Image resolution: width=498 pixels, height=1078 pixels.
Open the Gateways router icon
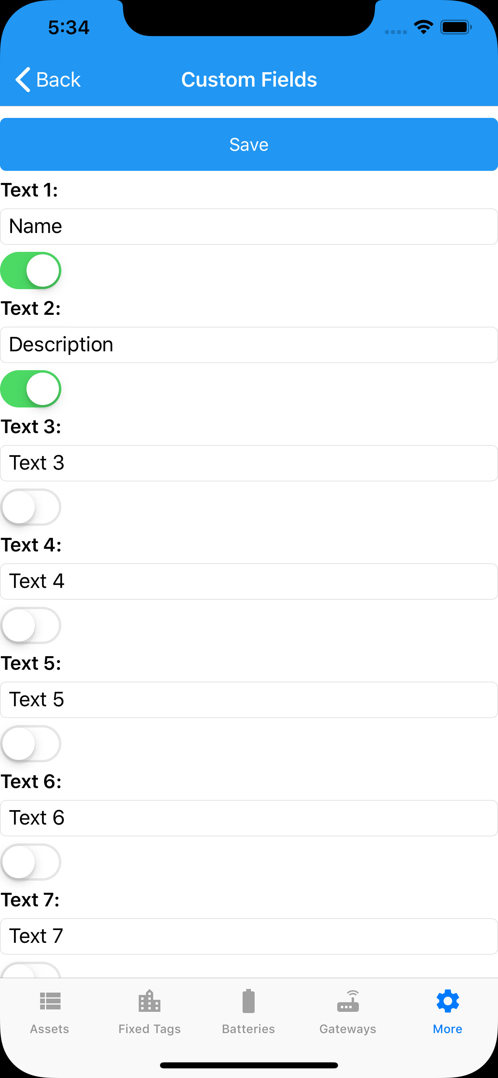coord(348,1001)
